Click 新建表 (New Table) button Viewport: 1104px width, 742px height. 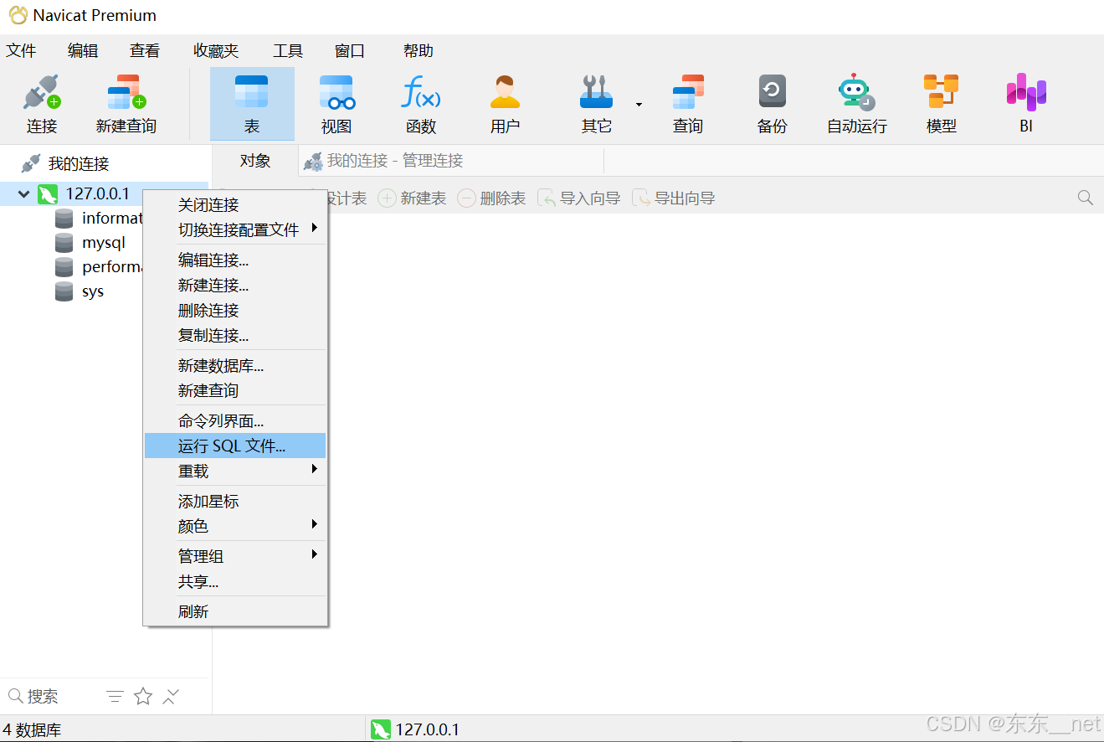(x=413, y=198)
